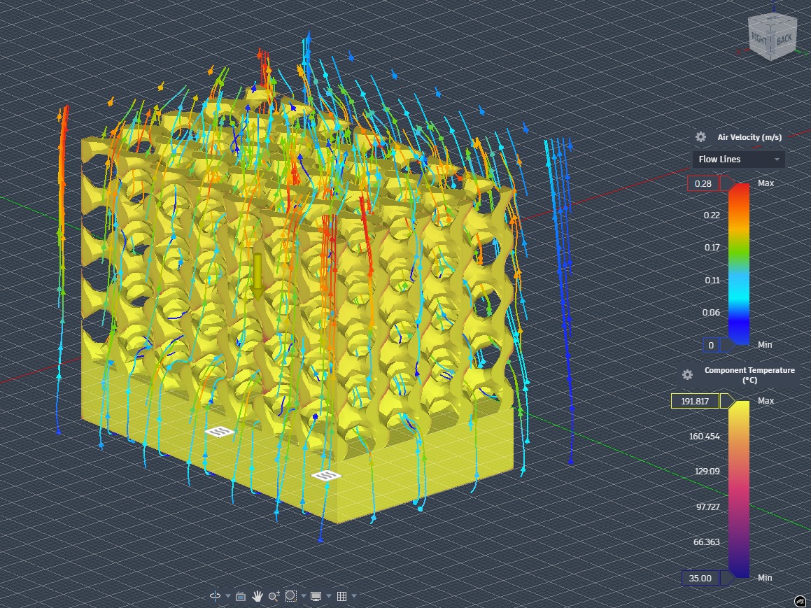Select the Orbit tool
The width and height of the screenshot is (811, 608).
216,596
